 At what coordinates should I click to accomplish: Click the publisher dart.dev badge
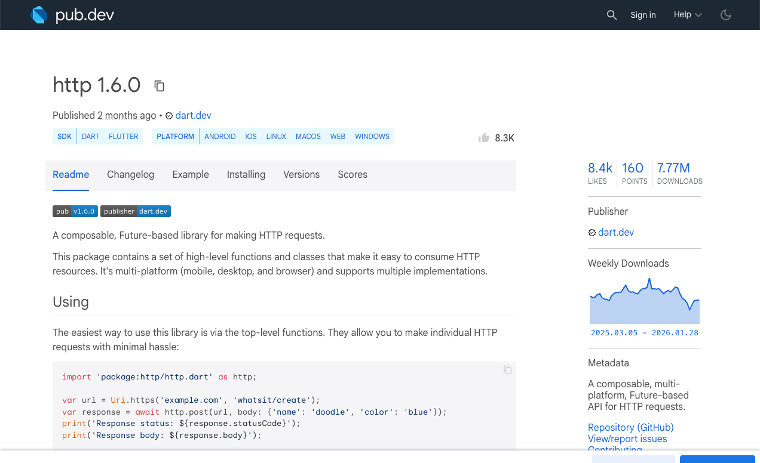click(136, 211)
